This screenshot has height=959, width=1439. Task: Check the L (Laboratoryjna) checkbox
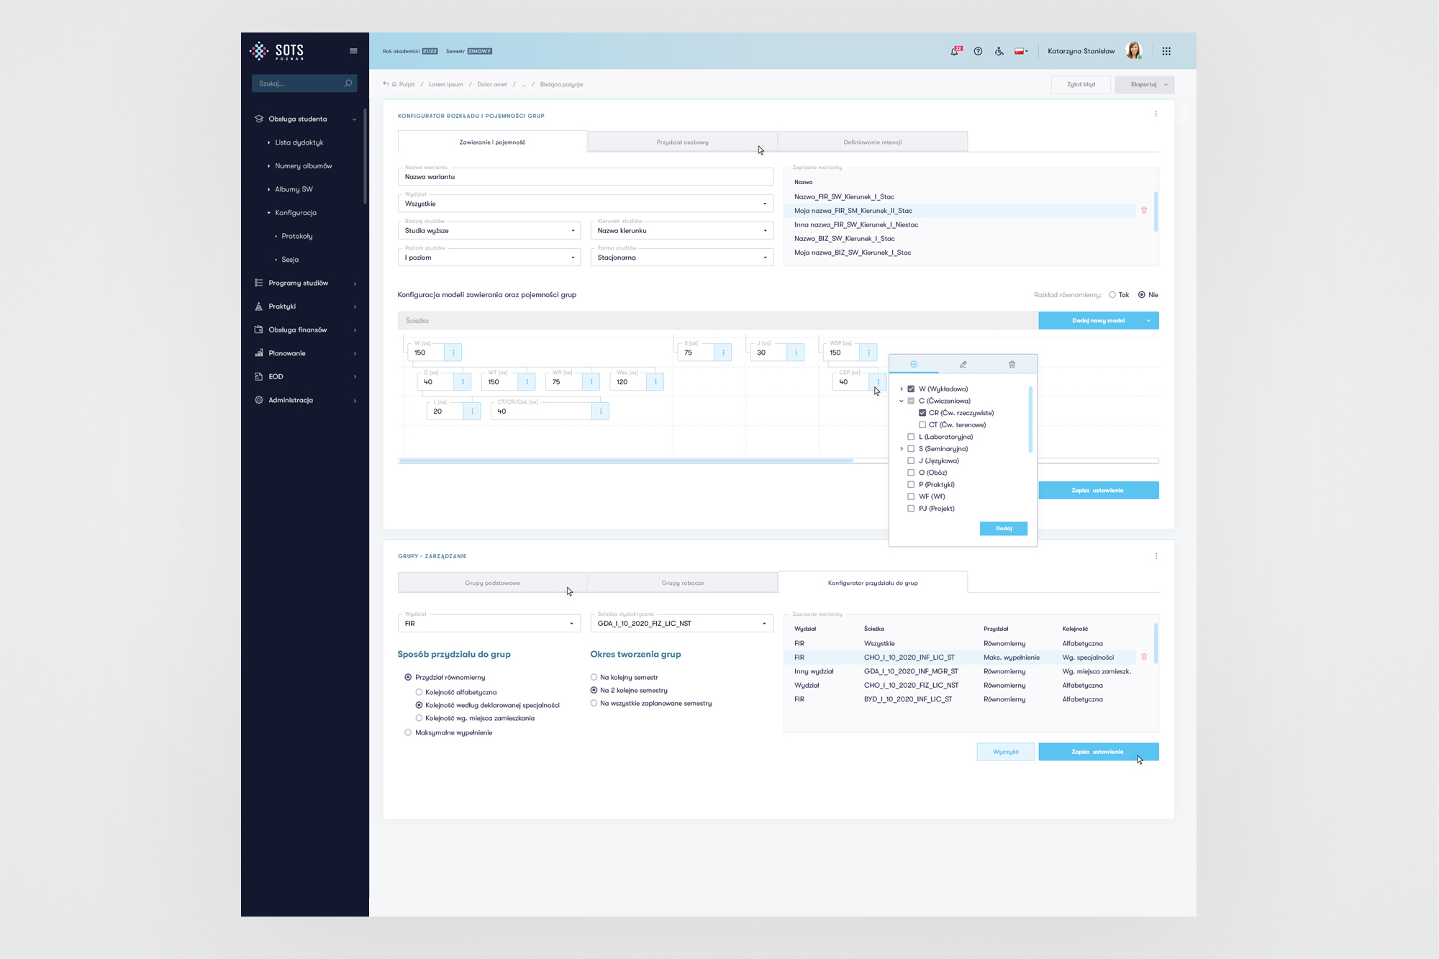(x=911, y=437)
